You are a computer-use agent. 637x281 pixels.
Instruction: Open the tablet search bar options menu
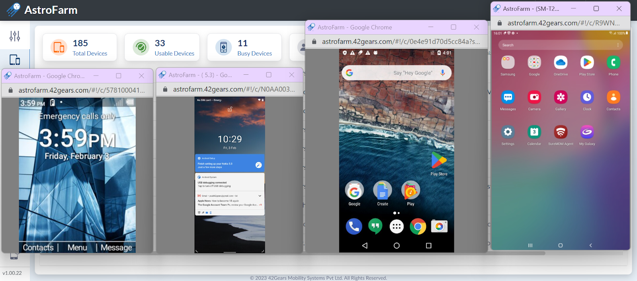coord(618,45)
